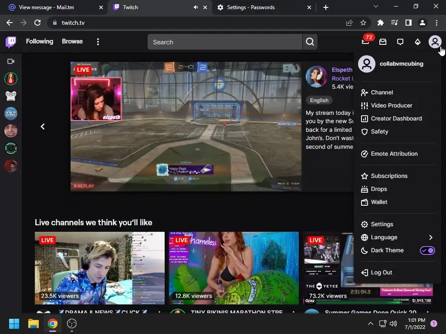Mute the Twitch tab audio icon
This screenshot has width=446, height=334.
[196, 7]
